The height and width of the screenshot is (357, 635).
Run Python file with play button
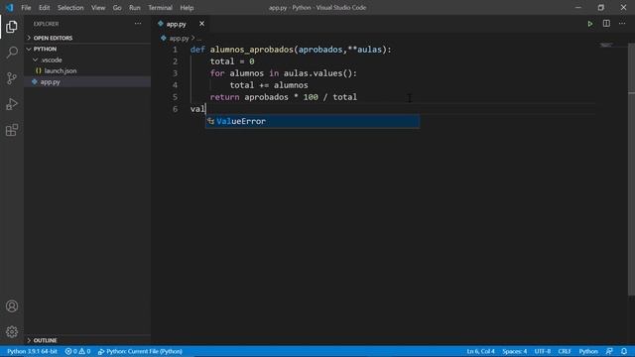590,24
